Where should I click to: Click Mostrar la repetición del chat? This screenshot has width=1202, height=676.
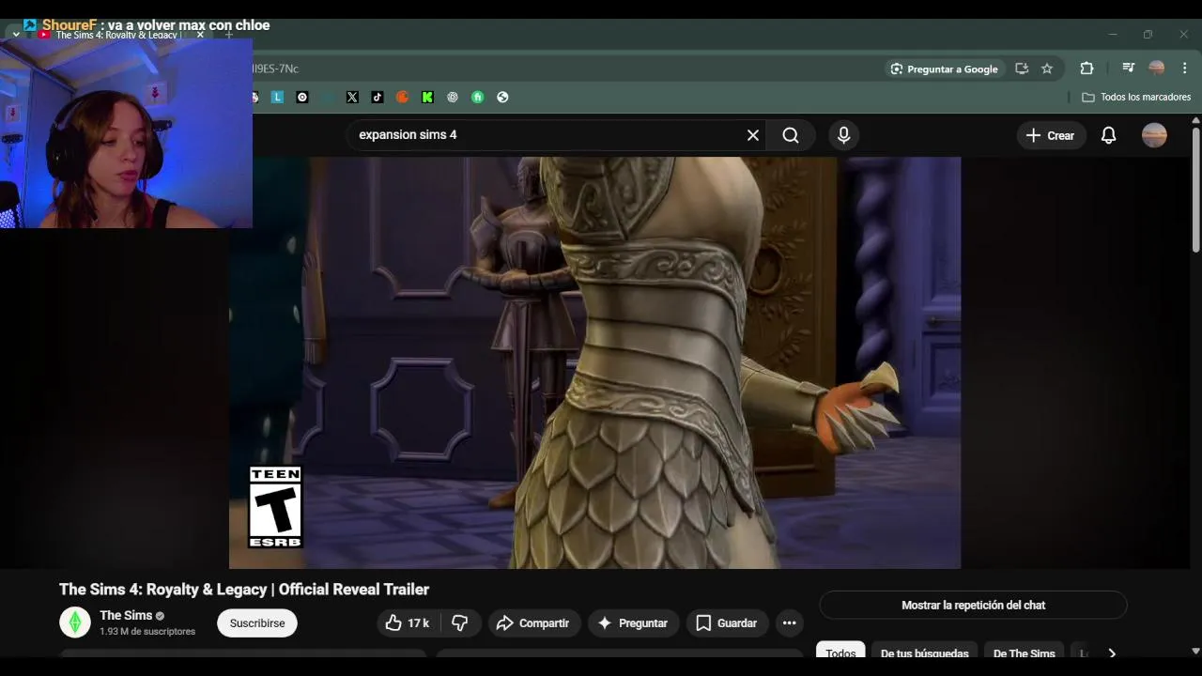pos(973,606)
